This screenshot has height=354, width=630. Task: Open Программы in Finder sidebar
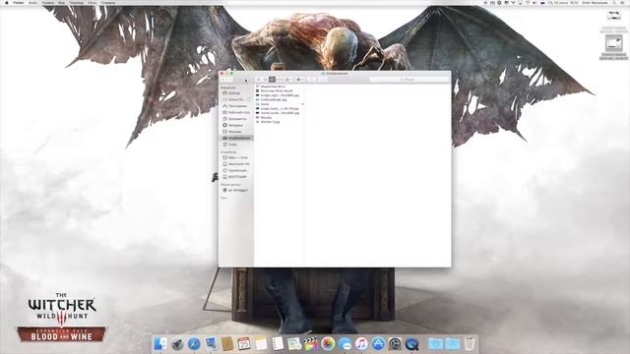[235, 106]
